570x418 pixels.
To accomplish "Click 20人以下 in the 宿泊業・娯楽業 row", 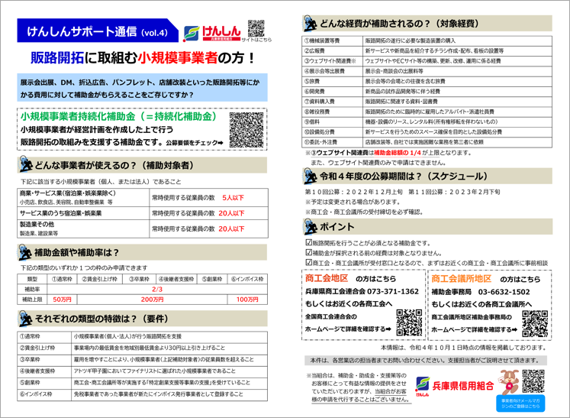I will 231,213.
